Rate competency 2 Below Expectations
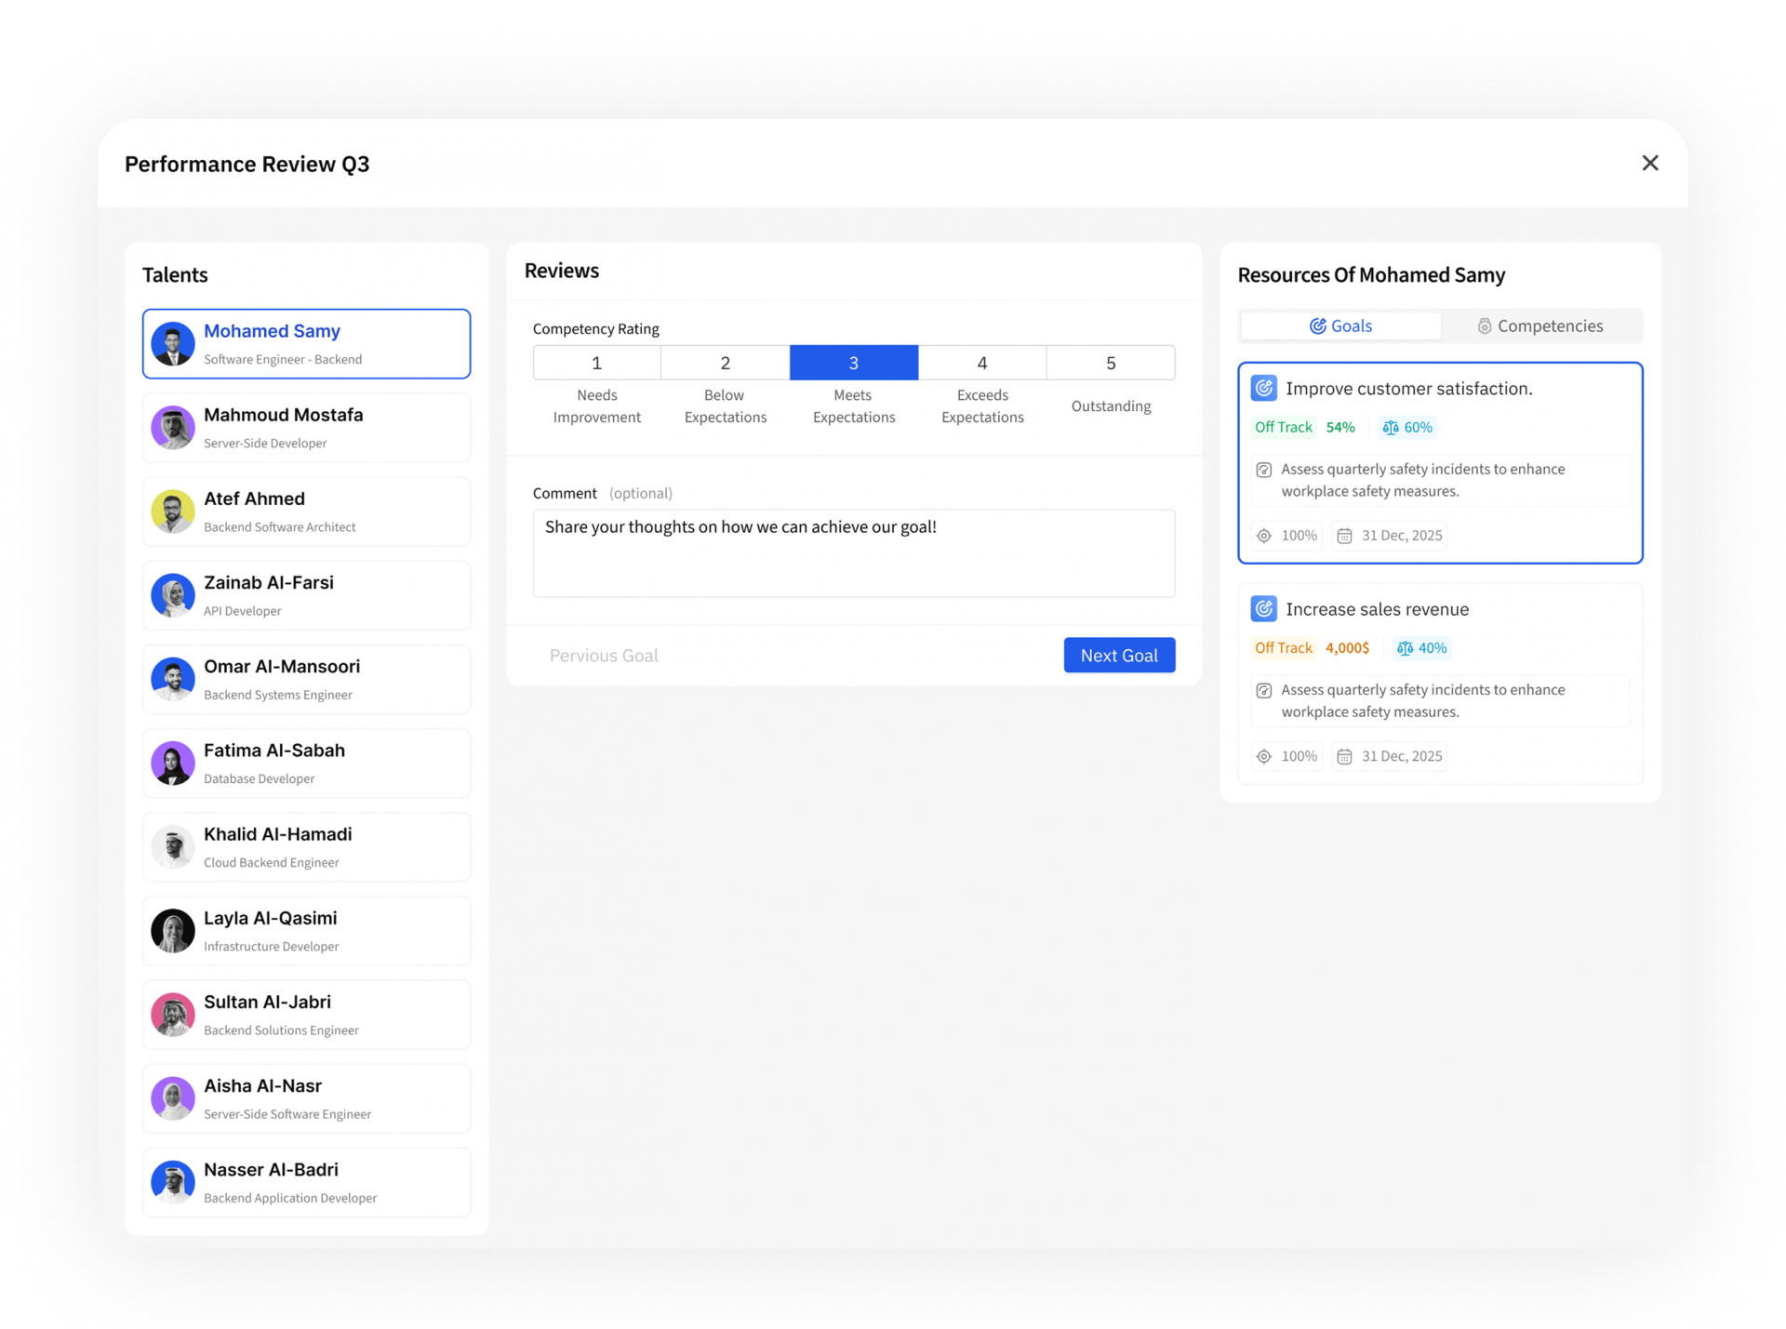 click(726, 363)
